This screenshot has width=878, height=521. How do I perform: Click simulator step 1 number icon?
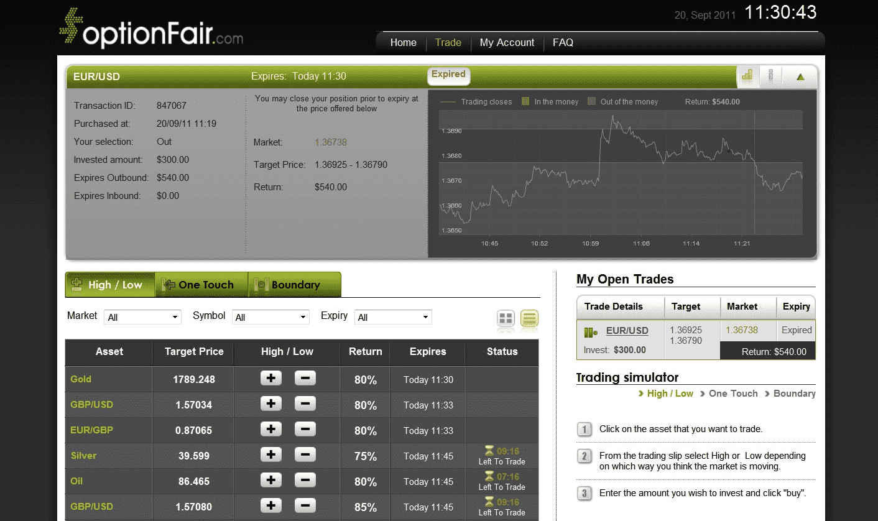[x=585, y=429]
